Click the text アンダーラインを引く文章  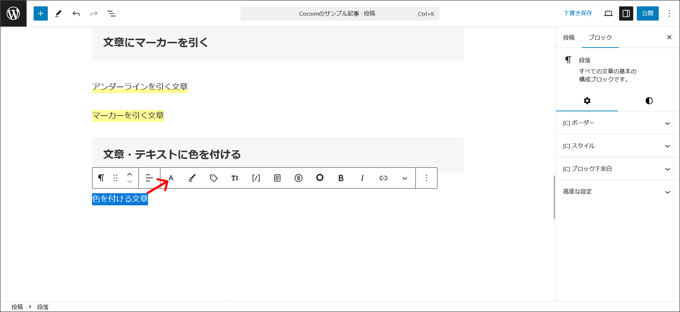click(x=140, y=87)
